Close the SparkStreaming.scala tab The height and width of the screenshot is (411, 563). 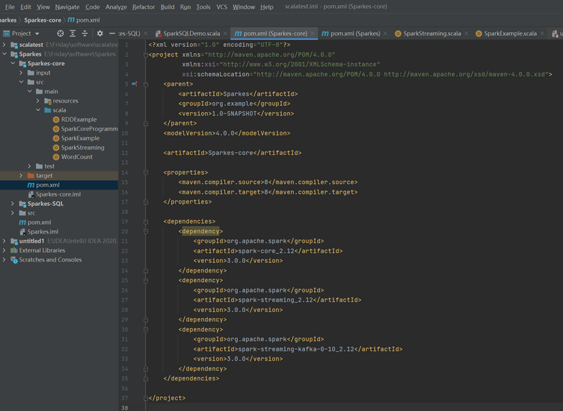466,33
